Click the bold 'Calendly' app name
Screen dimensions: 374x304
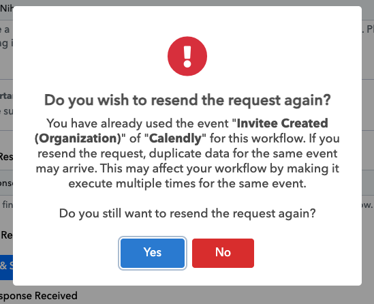tap(176, 138)
